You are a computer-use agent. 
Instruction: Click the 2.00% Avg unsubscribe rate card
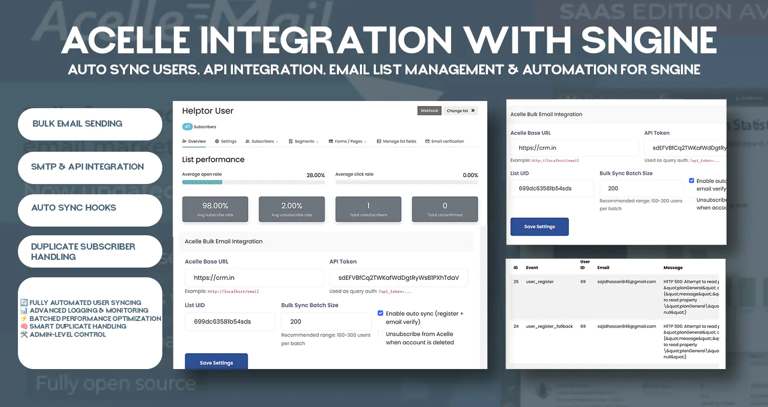coord(292,209)
